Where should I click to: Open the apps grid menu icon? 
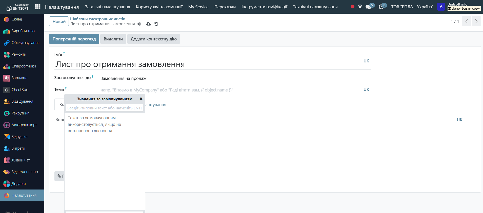37,7
